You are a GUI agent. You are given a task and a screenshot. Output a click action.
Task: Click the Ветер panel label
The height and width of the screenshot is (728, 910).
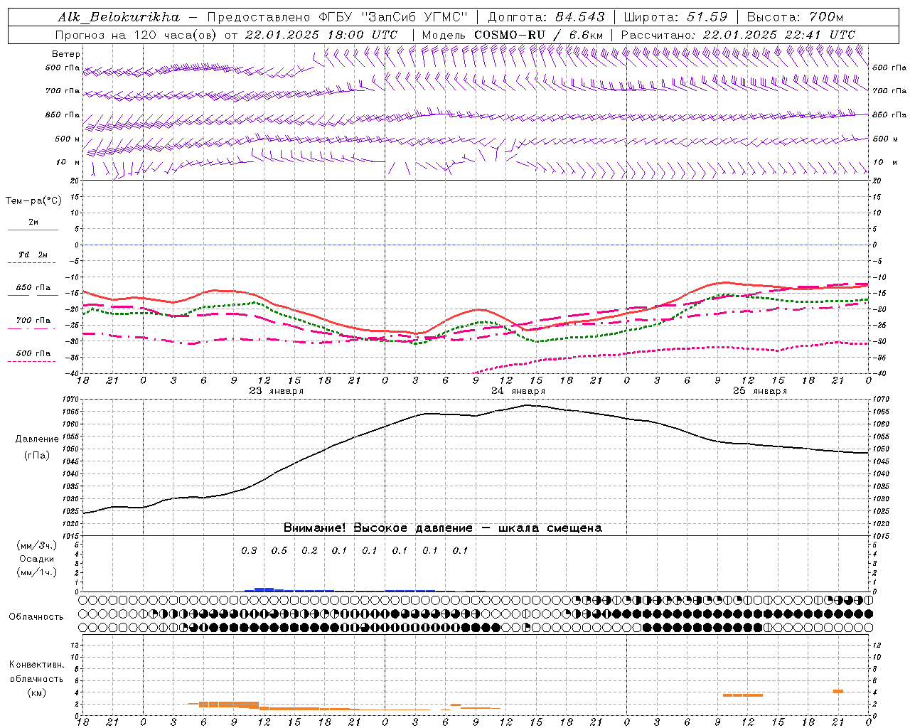point(66,54)
